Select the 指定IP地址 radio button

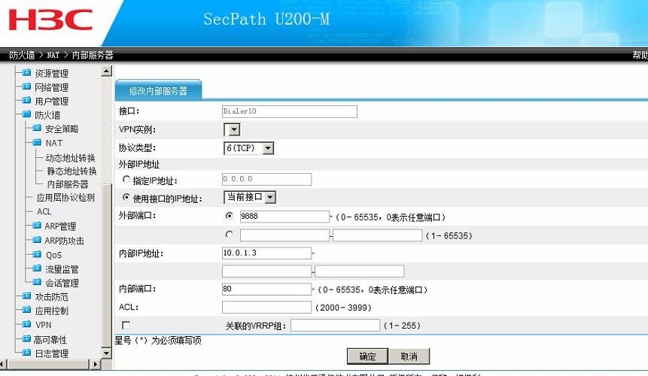[126, 180]
